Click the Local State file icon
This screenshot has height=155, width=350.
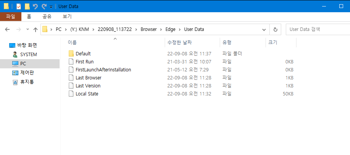click(71, 94)
